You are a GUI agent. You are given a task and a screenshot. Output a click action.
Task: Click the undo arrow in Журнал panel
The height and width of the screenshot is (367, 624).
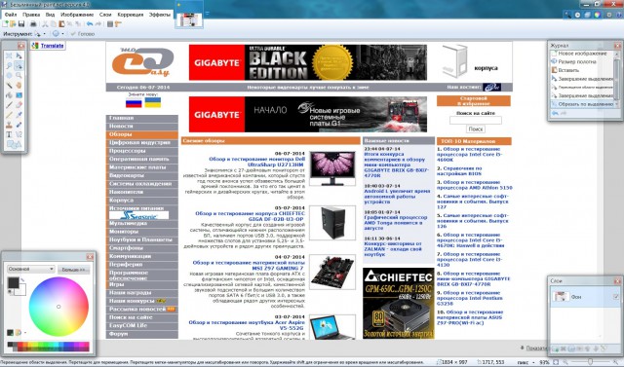[555, 113]
